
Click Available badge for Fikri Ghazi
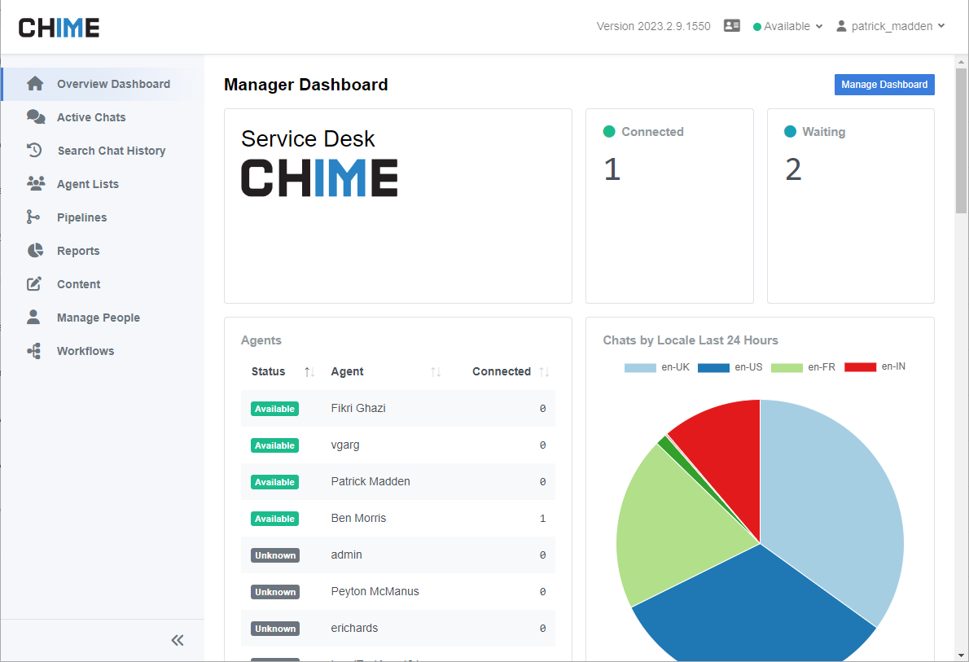click(x=275, y=409)
